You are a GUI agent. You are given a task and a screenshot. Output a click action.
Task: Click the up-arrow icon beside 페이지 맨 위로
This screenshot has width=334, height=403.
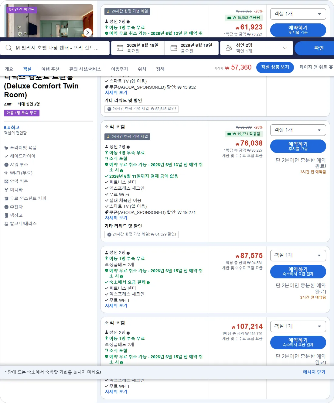[x=331, y=67]
